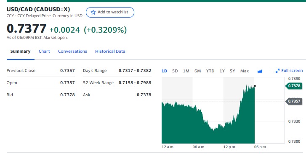
Task: Switch chart range to 5D
Action: click(175, 71)
